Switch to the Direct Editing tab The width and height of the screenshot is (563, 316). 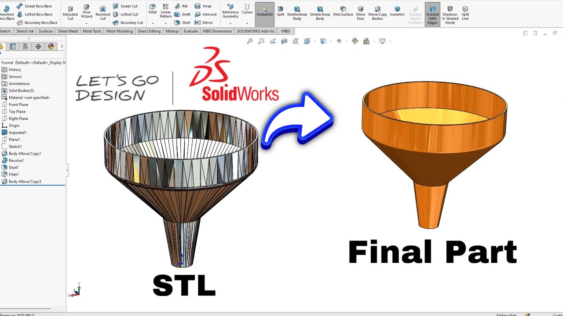tap(149, 31)
